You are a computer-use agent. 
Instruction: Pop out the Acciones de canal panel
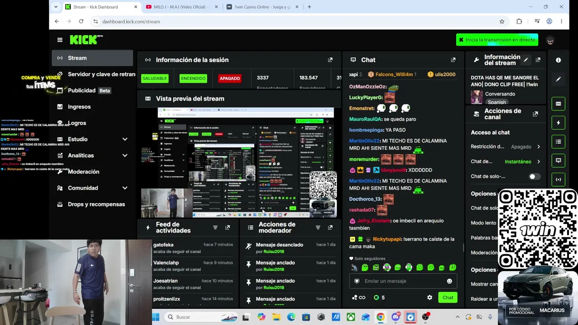[535, 114]
